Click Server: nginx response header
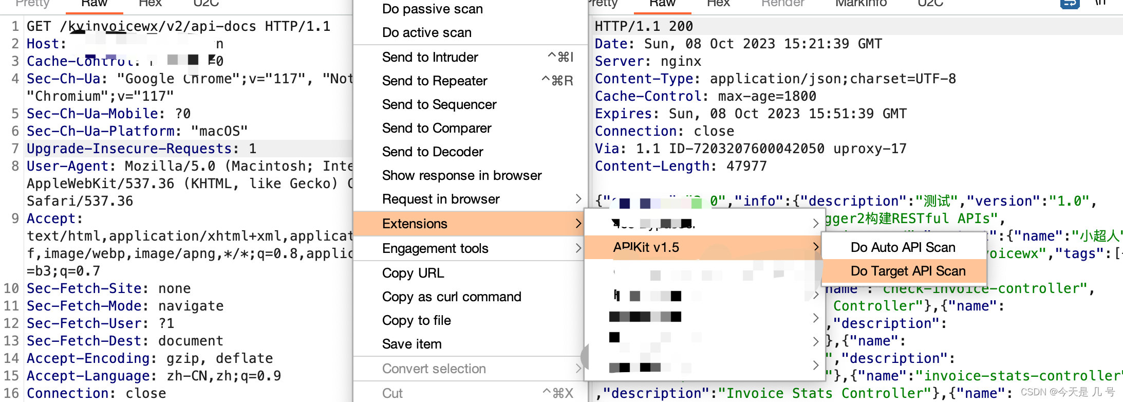This screenshot has width=1123, height=402. [648, 61]
